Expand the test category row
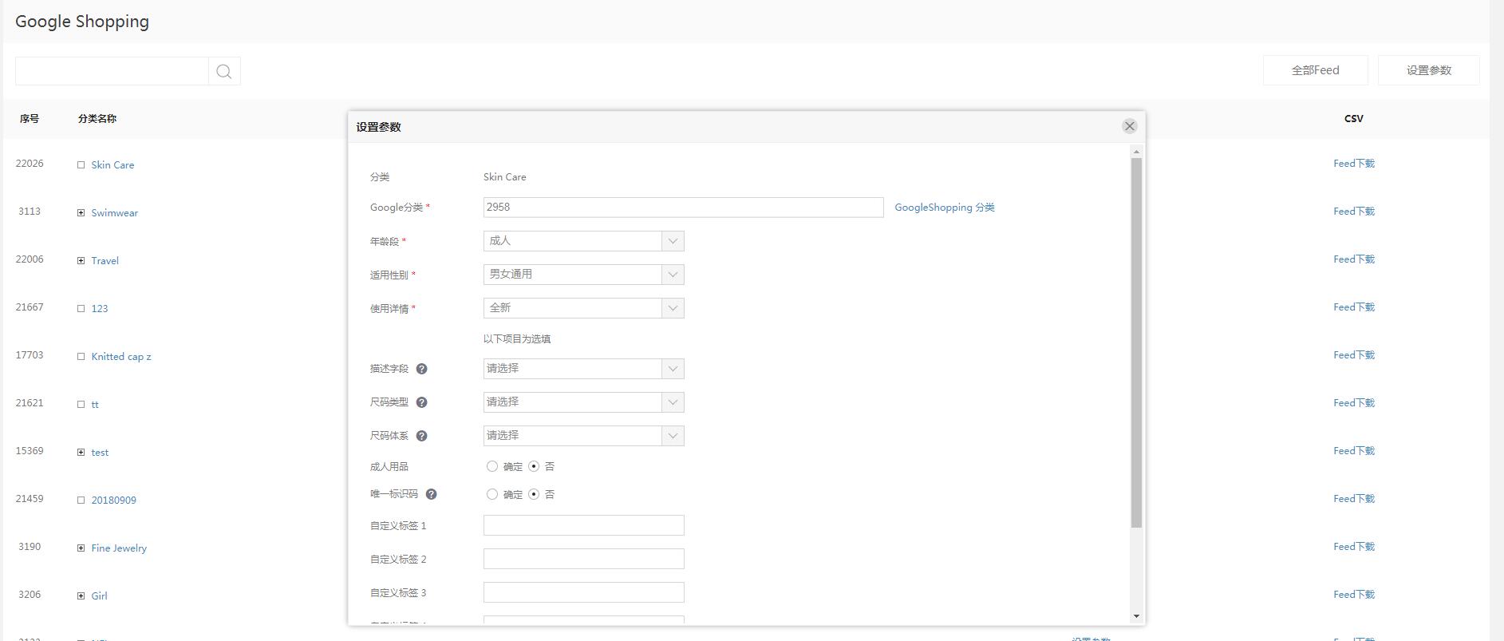The height and width of the screenshot is (641, 1504). click(x=81, y=452)
